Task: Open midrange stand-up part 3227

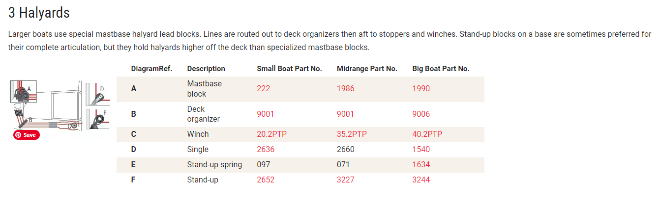Action: click(x=345, y=180)
